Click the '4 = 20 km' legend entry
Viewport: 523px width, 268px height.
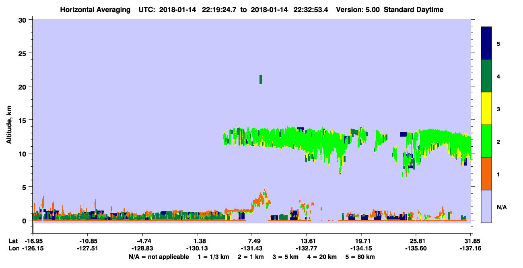point(321,257)
